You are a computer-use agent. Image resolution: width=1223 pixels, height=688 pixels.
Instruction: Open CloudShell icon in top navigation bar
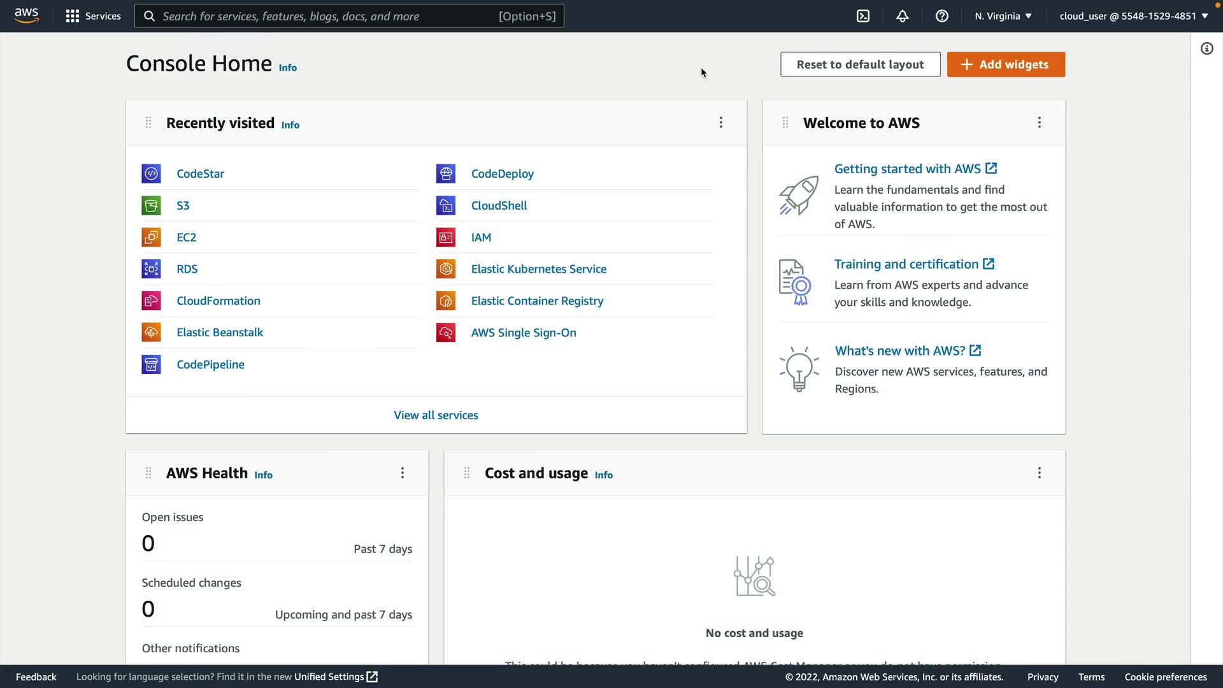(x=862, y=16)
